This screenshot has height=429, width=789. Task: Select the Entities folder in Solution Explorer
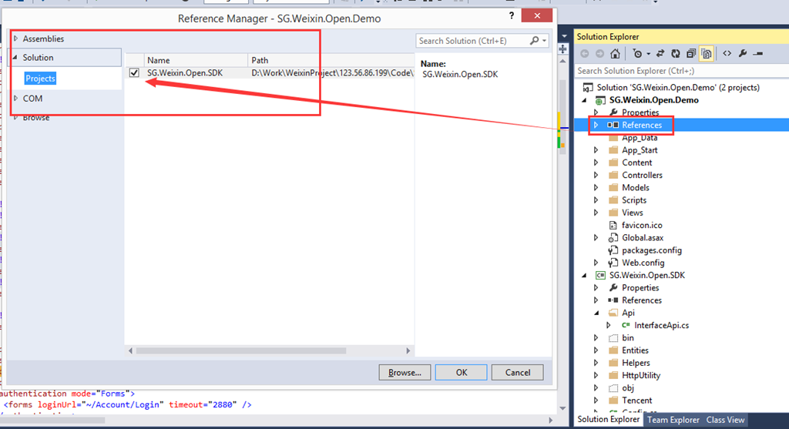pyautogui.click(x=635, y=350)
